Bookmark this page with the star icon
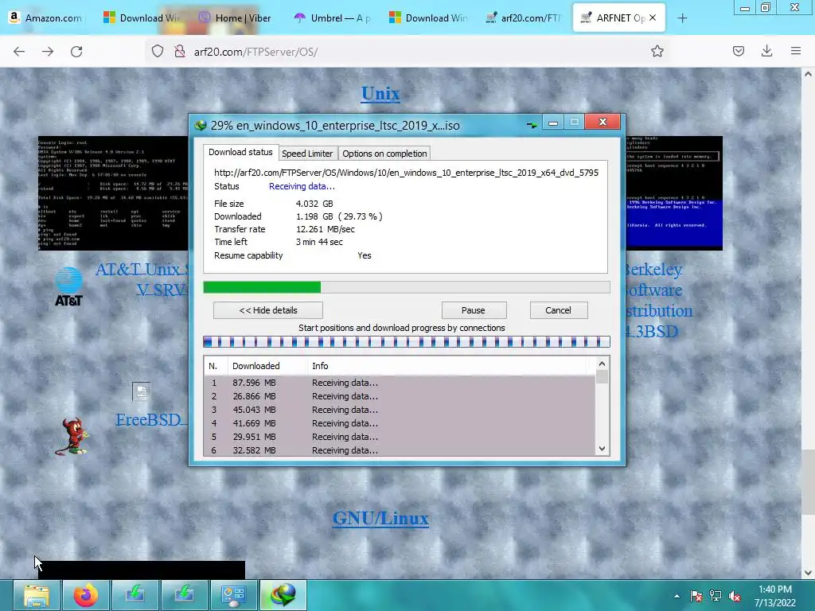The image size is (815, 611). [657, 51]
